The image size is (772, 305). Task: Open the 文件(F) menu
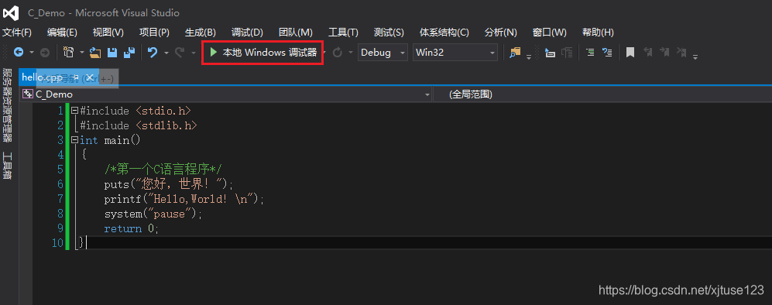17,33
